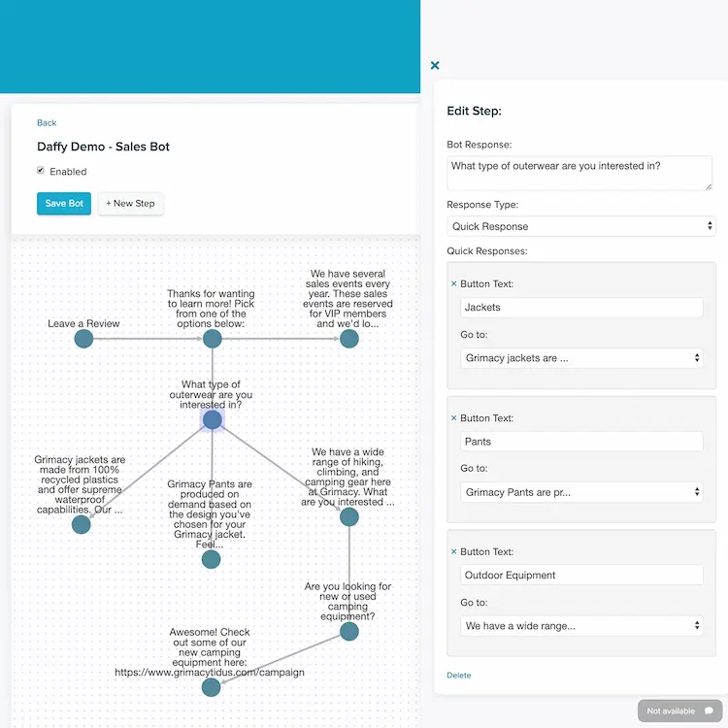728x728 pixels.
Task: Open Go to dropdown for Outdoor Equipment
Action: [x=581, y=626]
